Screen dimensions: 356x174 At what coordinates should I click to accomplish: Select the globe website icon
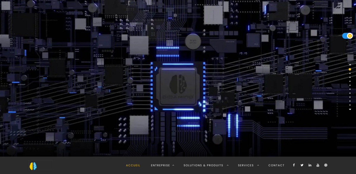point(325,165)
